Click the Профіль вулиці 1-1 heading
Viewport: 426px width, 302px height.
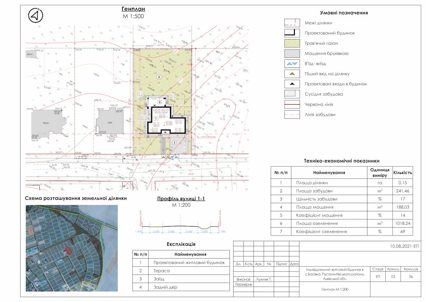click(x=181, y=198)
